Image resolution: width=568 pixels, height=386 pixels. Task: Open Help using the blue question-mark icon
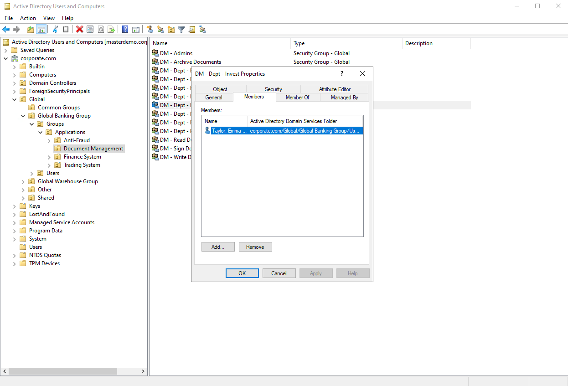[x=125, y=30]
